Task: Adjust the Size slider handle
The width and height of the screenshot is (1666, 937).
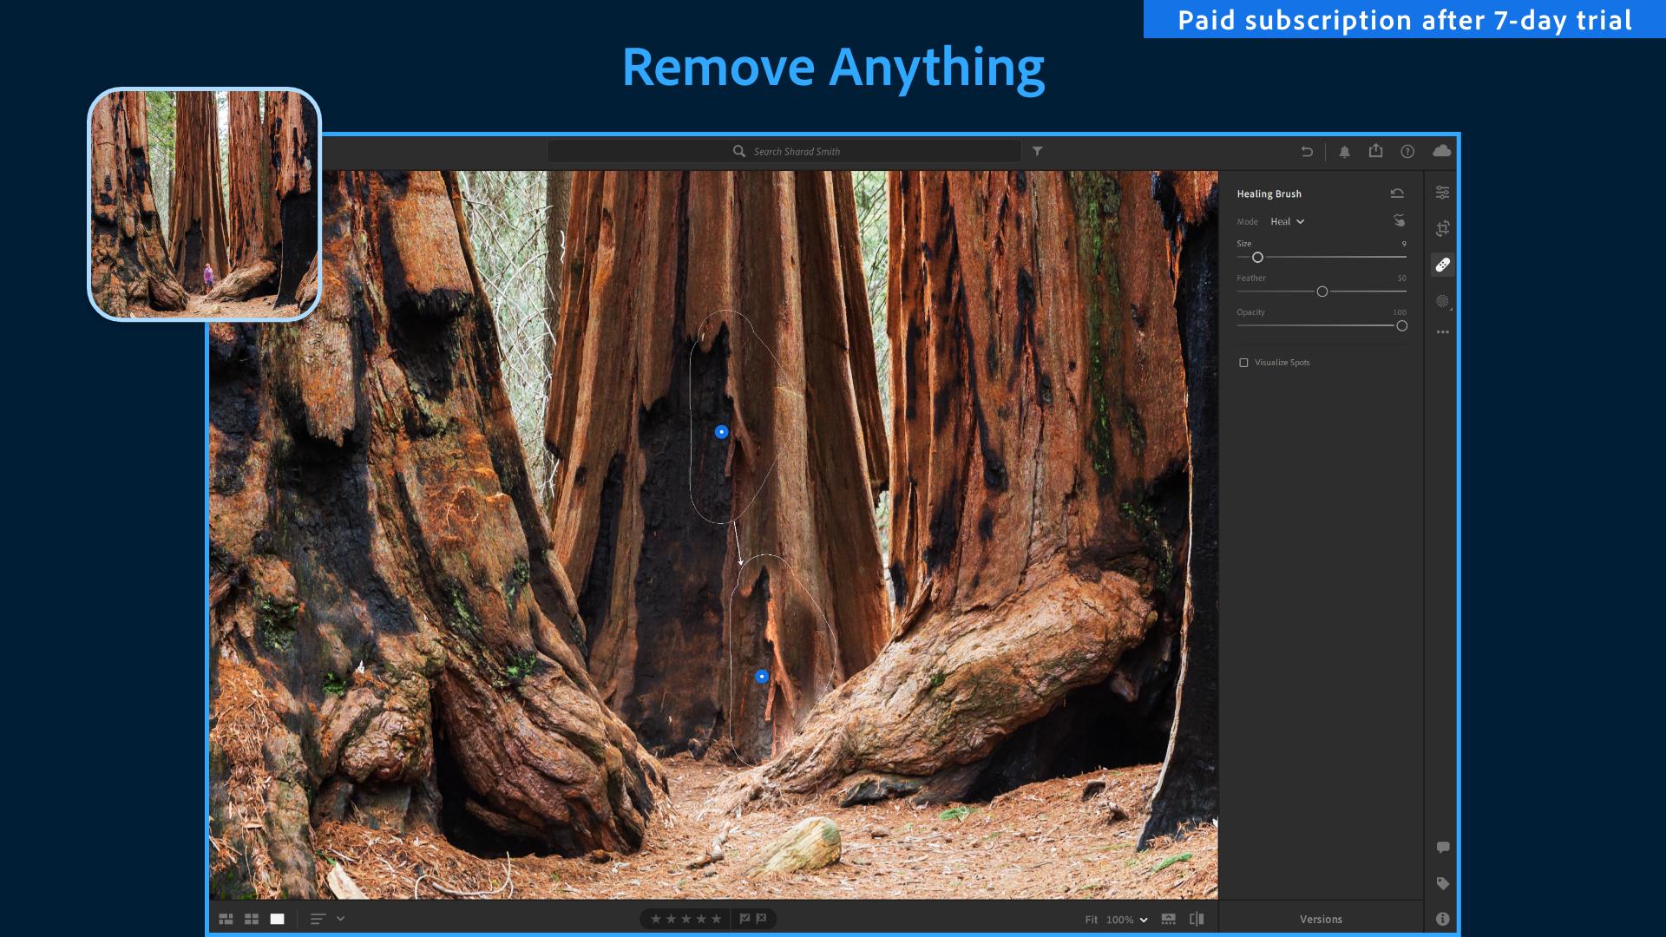Action: [x=1257, y=258]
